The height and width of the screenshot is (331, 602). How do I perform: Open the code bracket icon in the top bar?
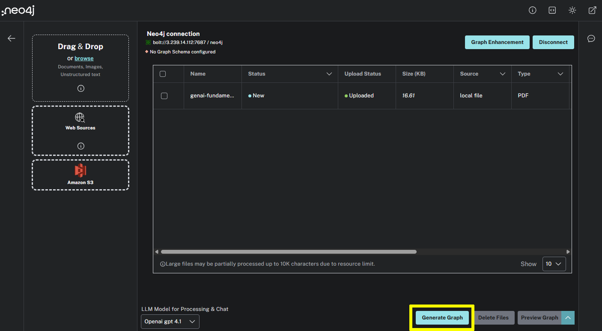[x=552, y=10]
